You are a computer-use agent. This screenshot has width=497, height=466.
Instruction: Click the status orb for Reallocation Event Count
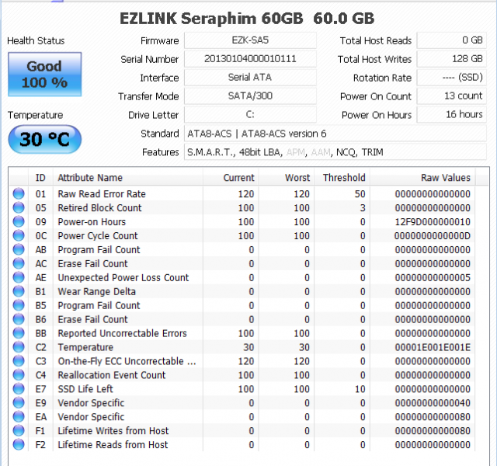click(x=19, y=375)
